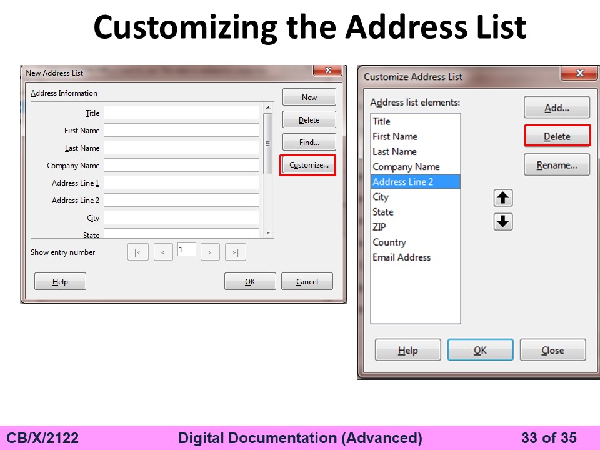Click down arrow of address fields scrollbar
Viewport: 600px width, 450px height.
(268, 233)
